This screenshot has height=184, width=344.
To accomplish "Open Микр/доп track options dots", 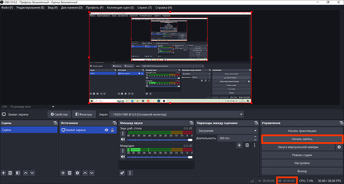I will [123, 151].
